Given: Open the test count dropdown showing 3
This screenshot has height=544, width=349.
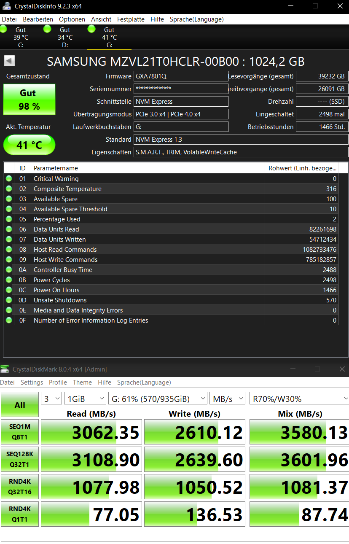Looking at the screenshot, I should 51,399.
